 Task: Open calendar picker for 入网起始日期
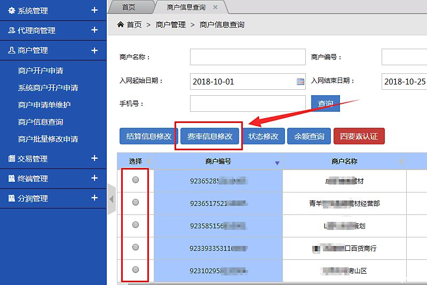click(x=301, y=81)
